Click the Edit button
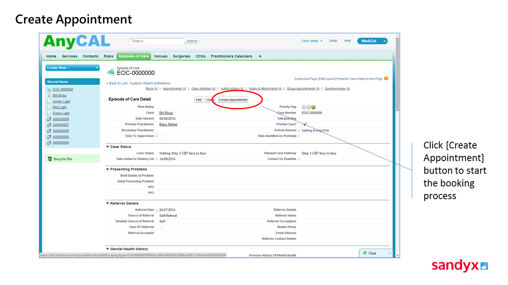The width and height of the screenshot is (508, 285). click(199, 100)
